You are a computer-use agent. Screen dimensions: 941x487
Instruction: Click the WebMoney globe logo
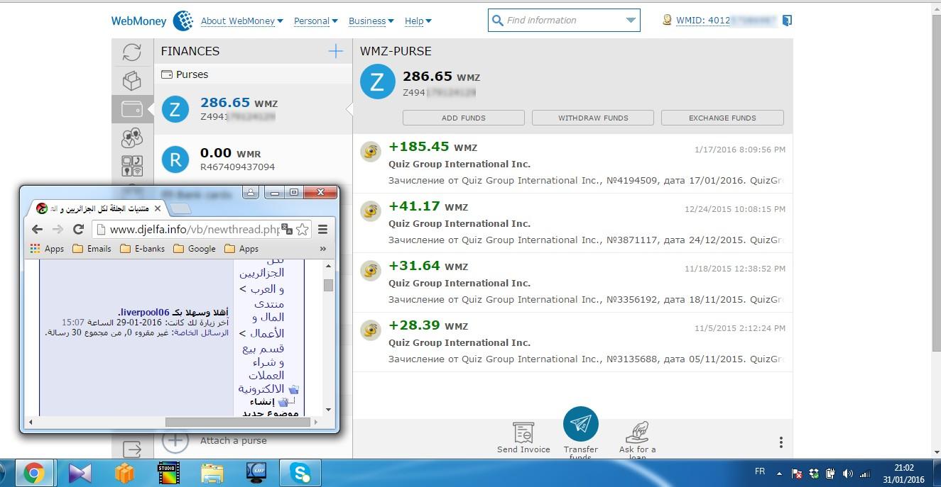click(183, 21)
